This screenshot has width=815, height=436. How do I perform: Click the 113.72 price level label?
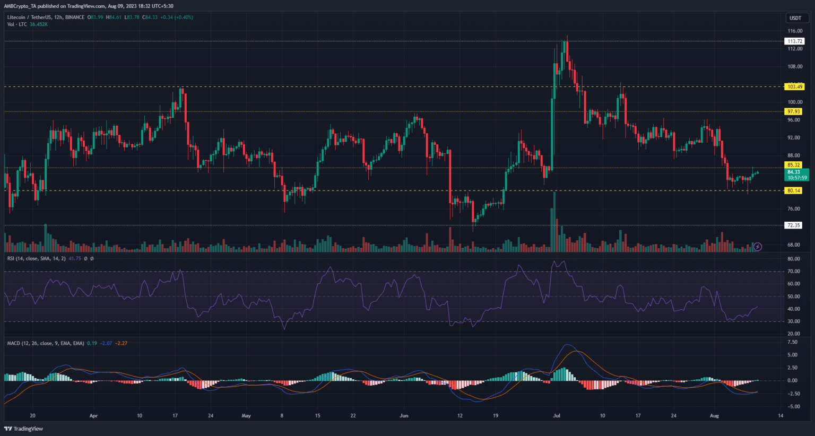[795, 41]
